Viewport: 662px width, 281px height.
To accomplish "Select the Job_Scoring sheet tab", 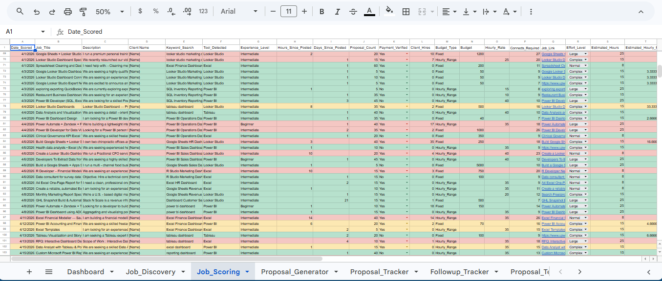I will (218, 272).
